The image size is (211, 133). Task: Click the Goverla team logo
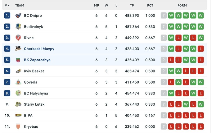point(18,82)
